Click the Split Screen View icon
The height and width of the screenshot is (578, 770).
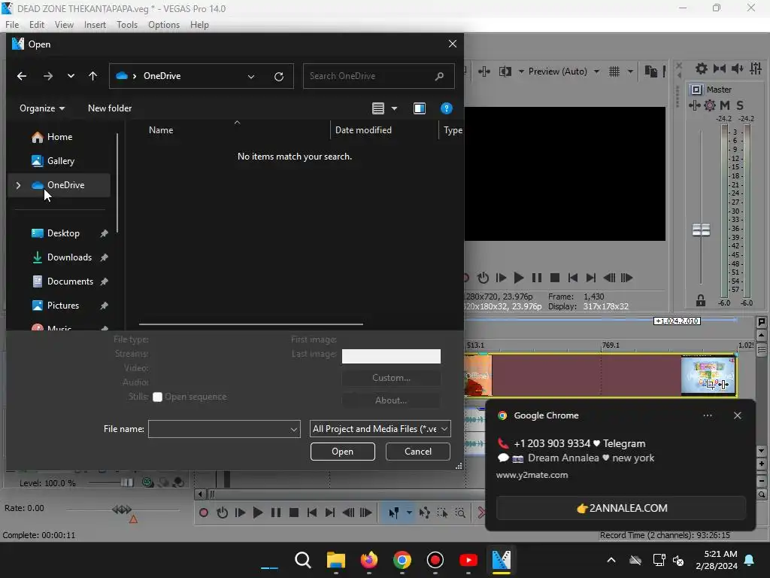(505, 71)
